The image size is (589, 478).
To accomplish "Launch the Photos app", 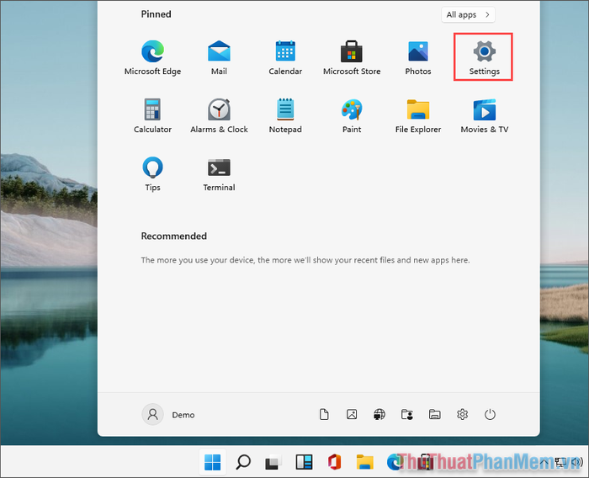I will pos(418,57).
